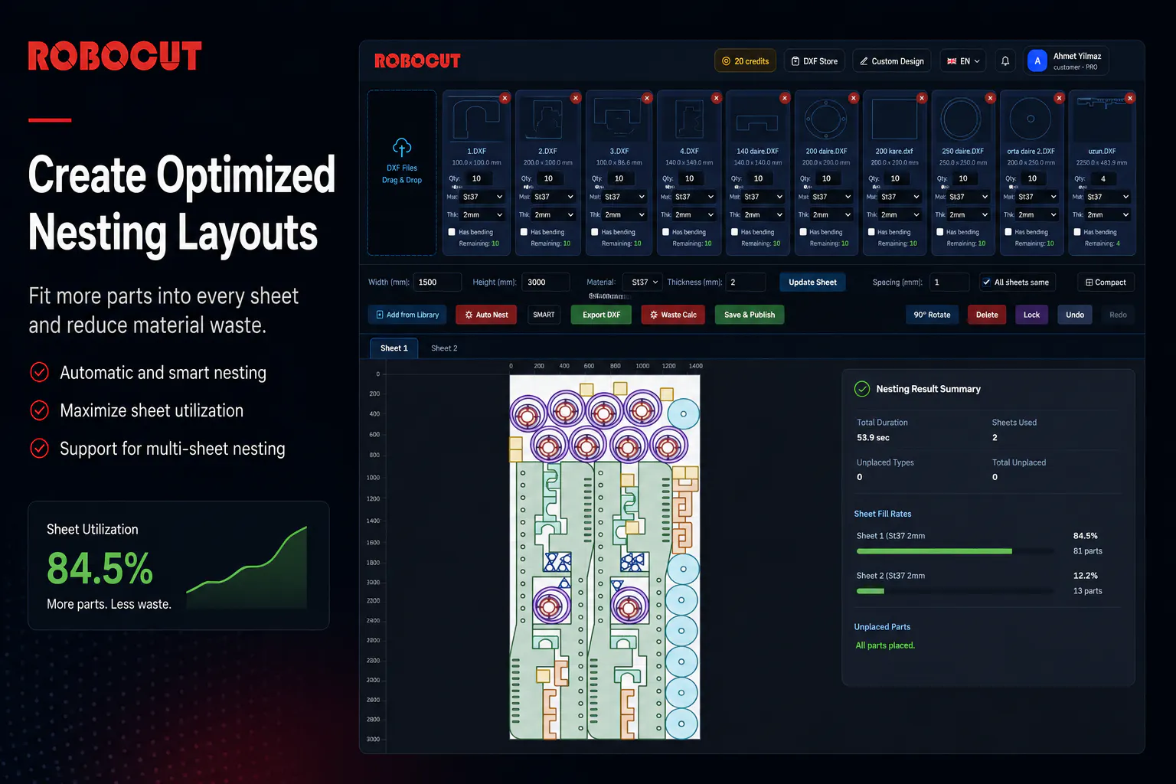Toggle Has bending for 250 daire.DXF
Screen dimensions: 1176x784
[940, 232]
